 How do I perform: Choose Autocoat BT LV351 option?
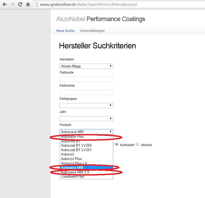point(86,150)
